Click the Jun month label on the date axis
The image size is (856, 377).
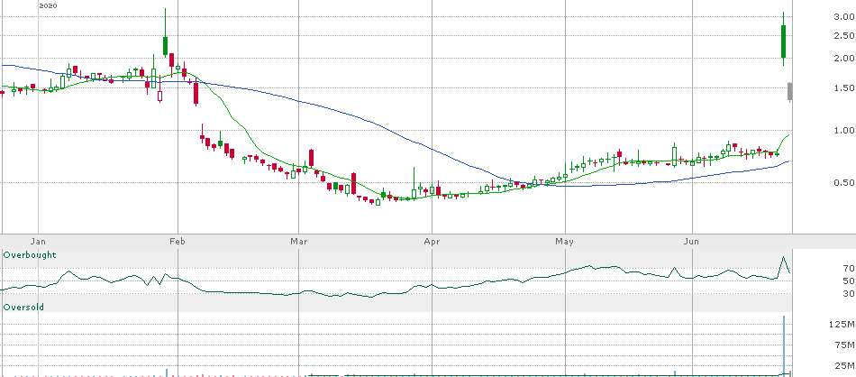[x=692, y=241]
